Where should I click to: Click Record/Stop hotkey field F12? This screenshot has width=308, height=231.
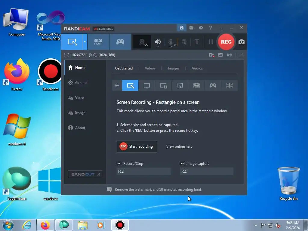tap(143, 171)
